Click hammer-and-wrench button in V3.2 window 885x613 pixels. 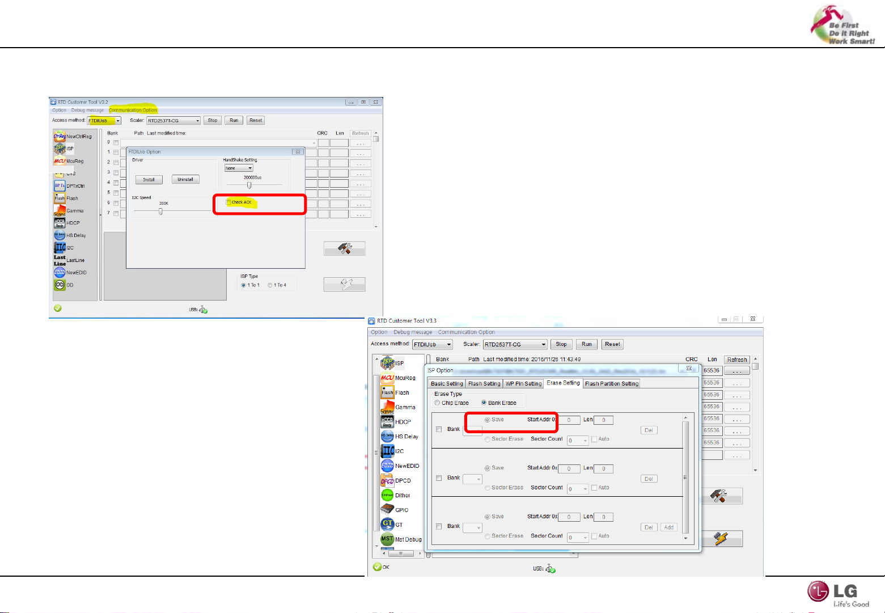coord(345,248)
